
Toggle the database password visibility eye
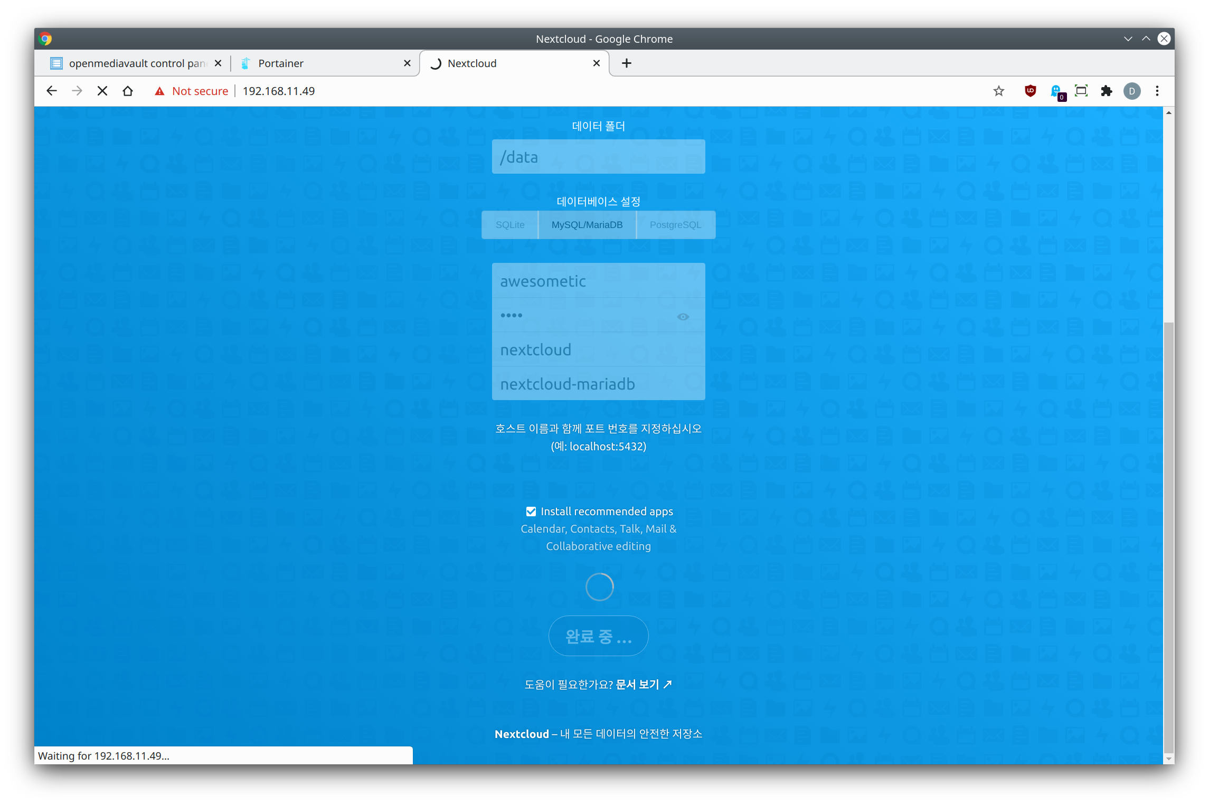click(683, 317)
